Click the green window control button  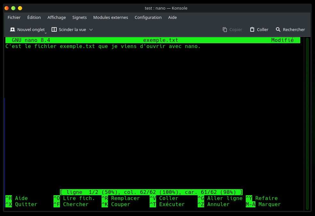coord(13,8)
